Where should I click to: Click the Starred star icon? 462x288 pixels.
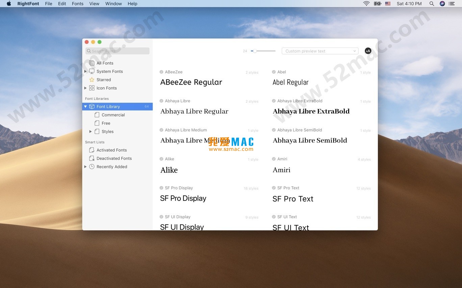point(92,80)
